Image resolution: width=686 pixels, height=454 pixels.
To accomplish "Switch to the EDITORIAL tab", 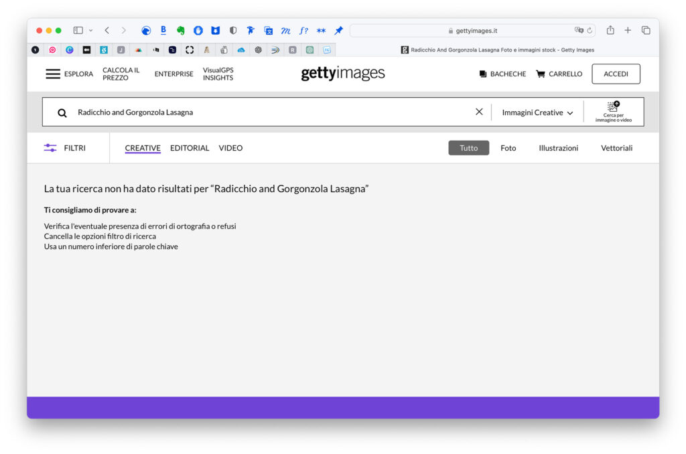I will click(x=190, y=148).
